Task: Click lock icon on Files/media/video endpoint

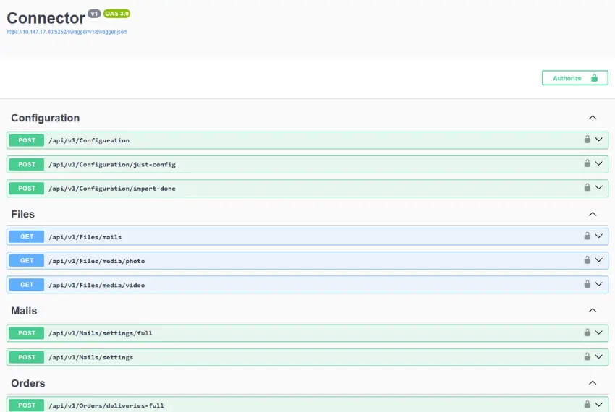Action: coord(588,284)
